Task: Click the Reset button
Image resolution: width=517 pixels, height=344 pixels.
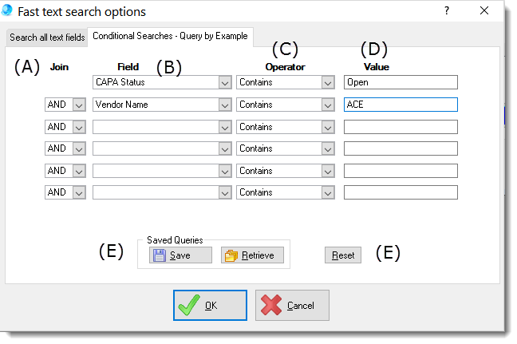Action: (343, 255)
